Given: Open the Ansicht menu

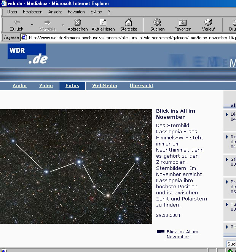Looking at the screenshot, I should (55, 12).
